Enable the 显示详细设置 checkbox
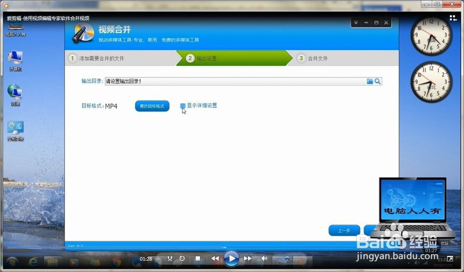 click(183, 106)
